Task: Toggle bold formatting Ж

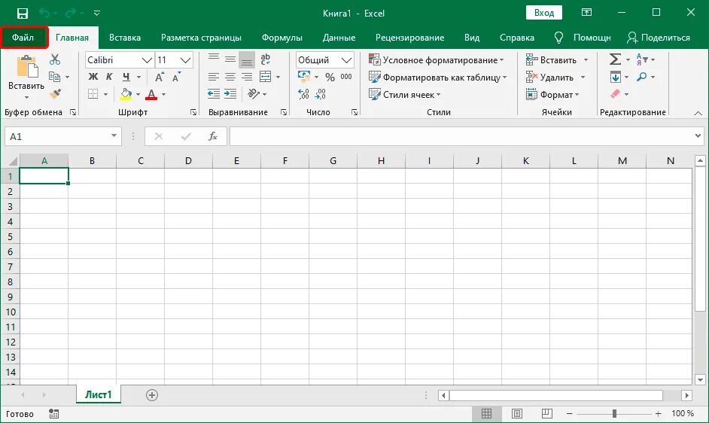Action: [93, 77]
